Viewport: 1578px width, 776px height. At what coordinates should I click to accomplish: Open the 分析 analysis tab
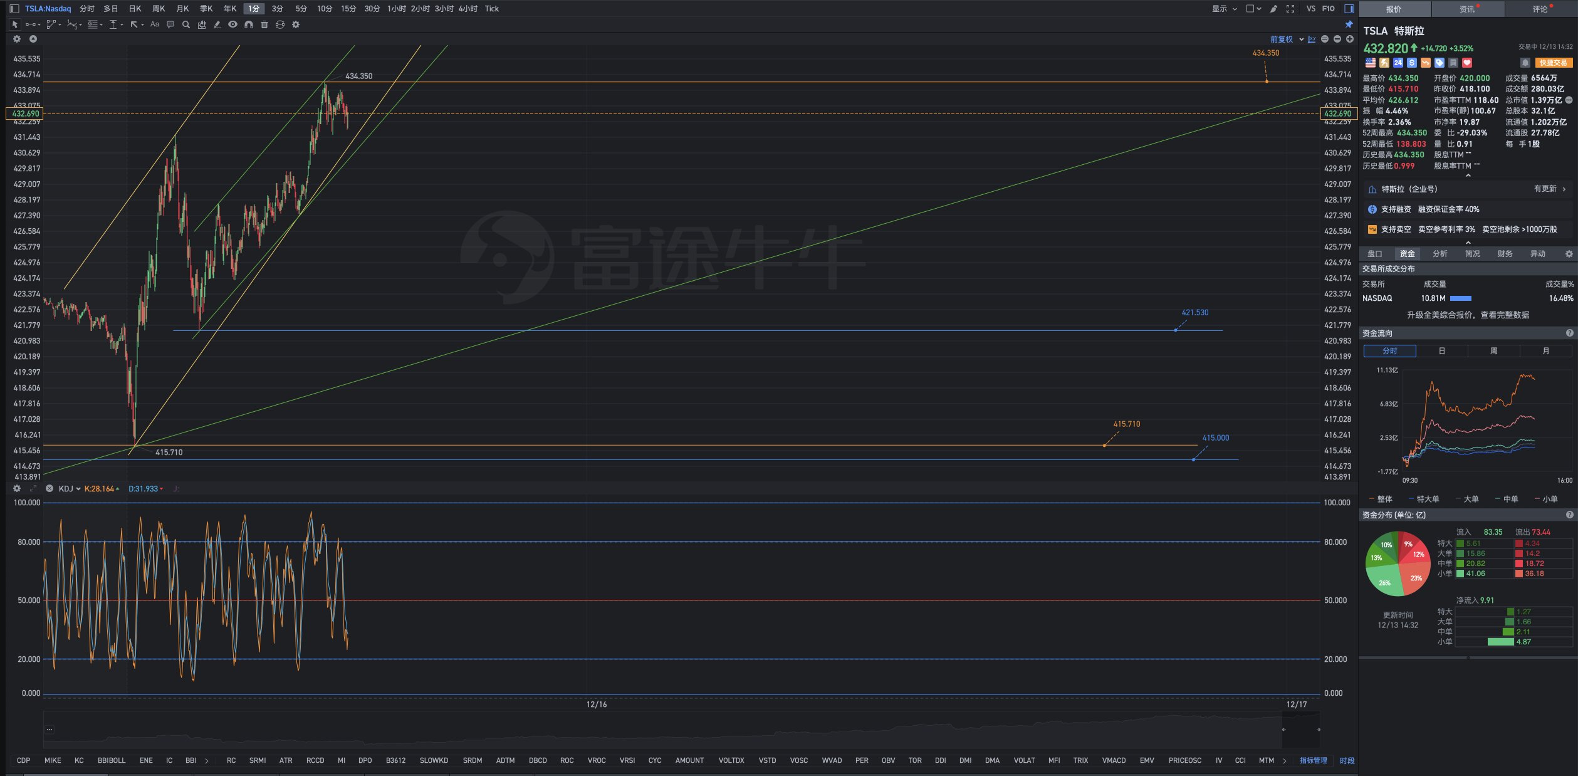tap(1440, 254)
